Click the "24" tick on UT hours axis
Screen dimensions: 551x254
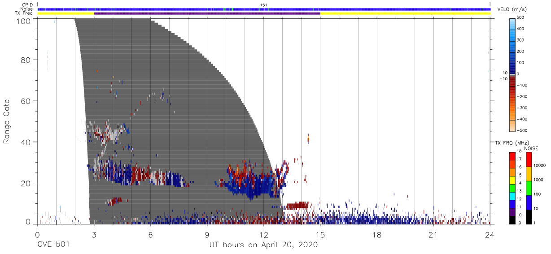(490, 235)
